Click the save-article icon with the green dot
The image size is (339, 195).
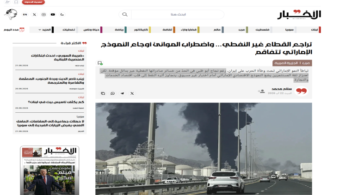[100, 63]
